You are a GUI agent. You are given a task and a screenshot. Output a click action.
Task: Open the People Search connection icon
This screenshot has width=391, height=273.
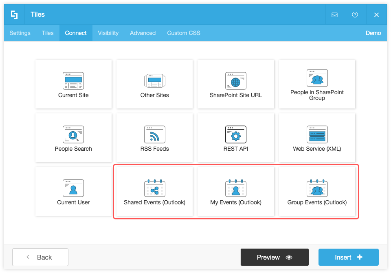point(73,134)
